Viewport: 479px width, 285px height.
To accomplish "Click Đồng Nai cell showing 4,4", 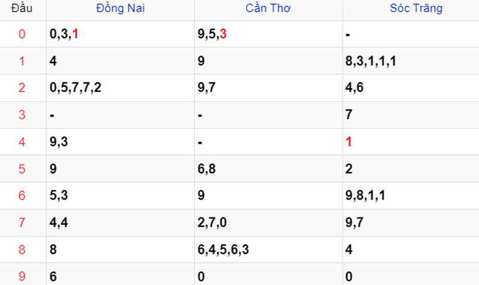I will click(x=120, y=222).
